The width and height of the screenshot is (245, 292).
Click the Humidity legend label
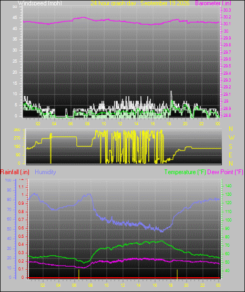[45, 172]
